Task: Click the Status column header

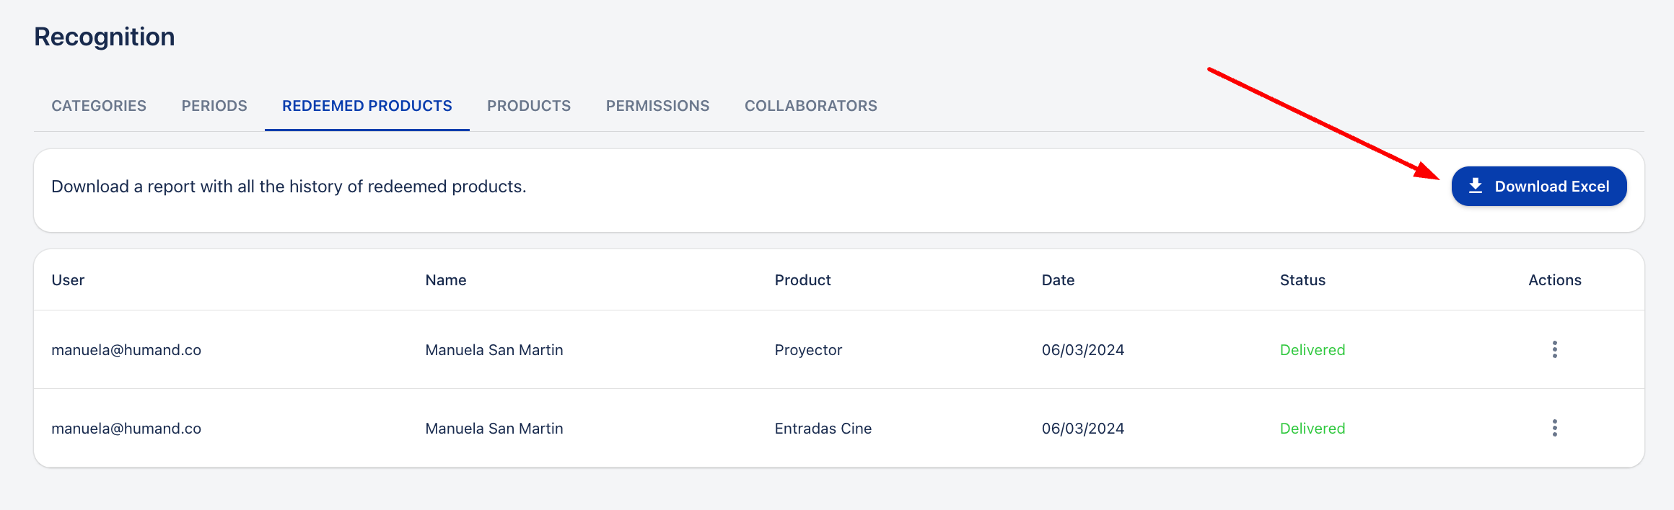Action: 1302,280
